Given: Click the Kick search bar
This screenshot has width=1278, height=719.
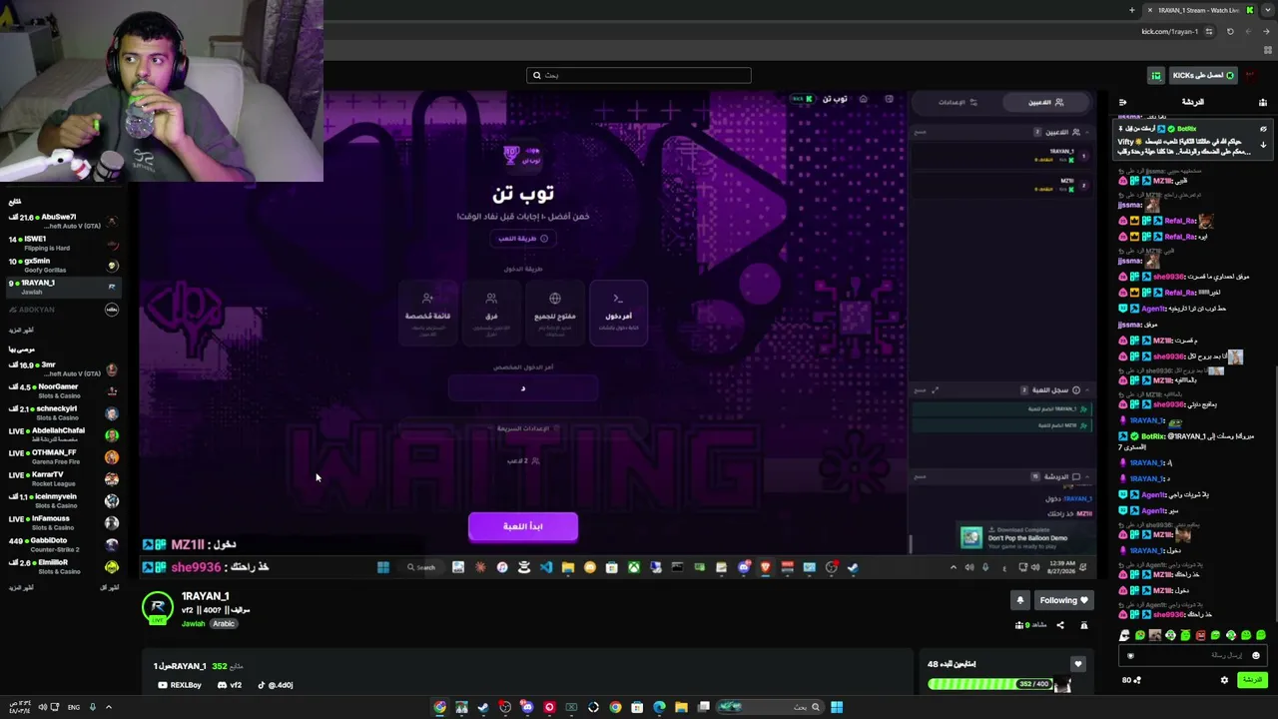Looking at the screenshot, I should (639, 75).
